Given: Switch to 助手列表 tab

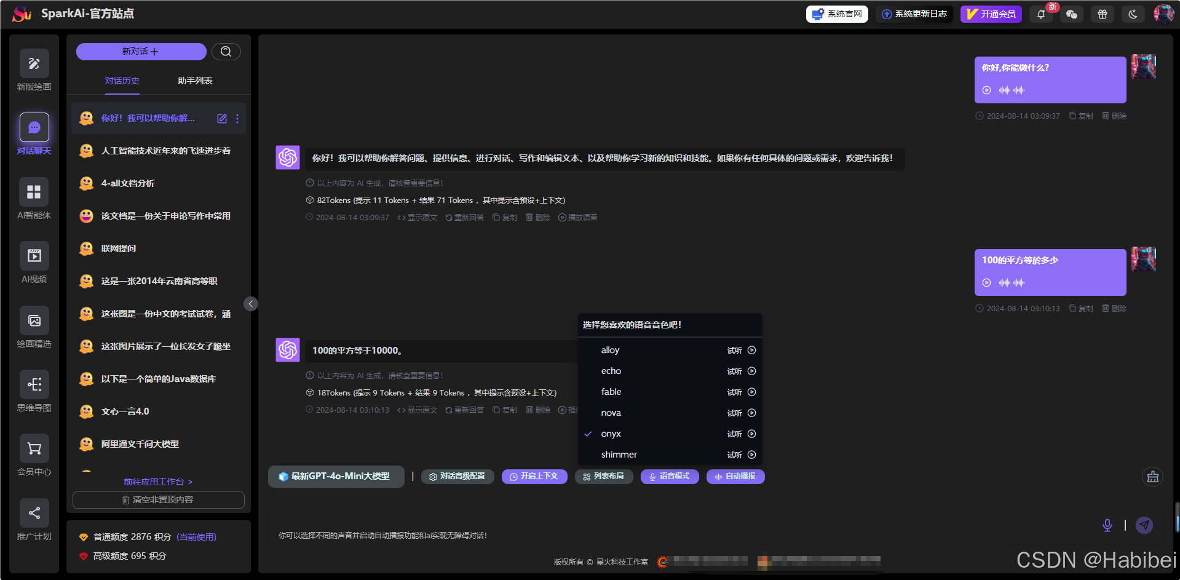Looking at the screenshot, I should pyautogui.click(x=195, y=81).
